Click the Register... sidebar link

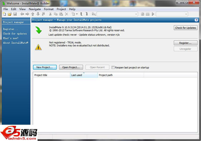[11, 29]
